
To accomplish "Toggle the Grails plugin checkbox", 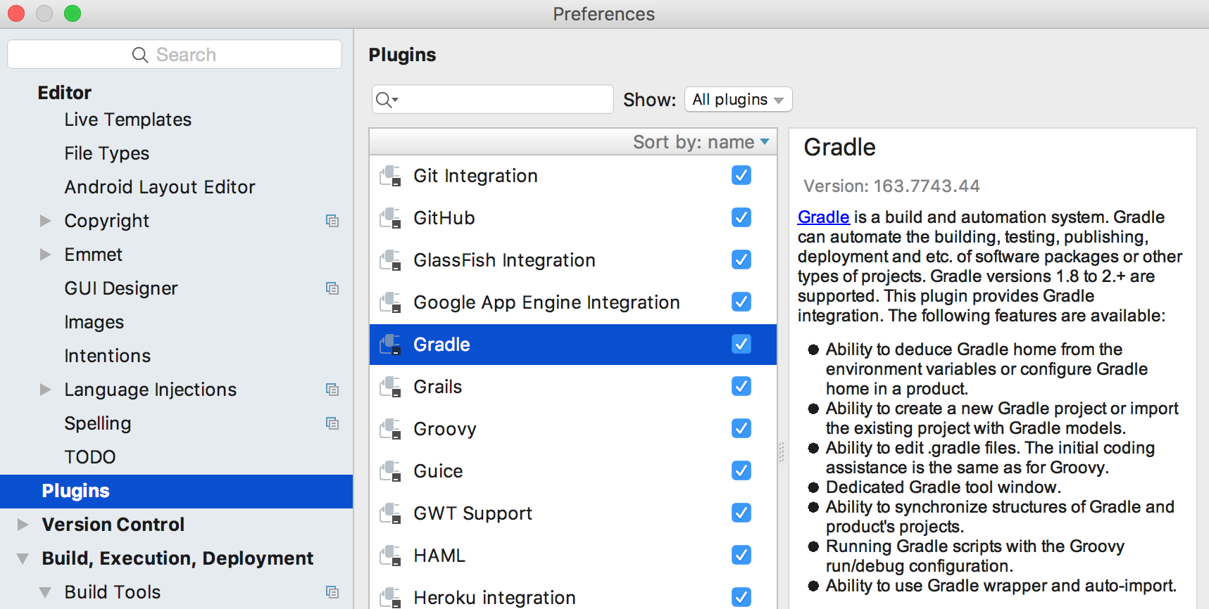I will (741, 386).
